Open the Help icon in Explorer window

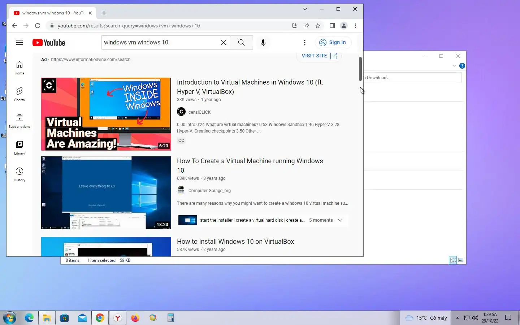(462, 66)
